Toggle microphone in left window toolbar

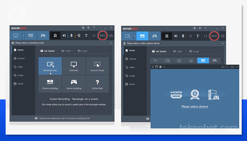(71, 36)
